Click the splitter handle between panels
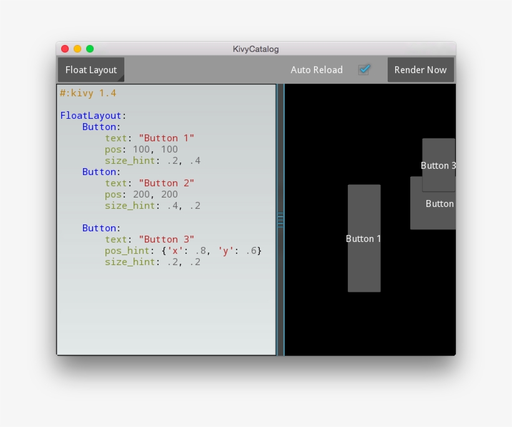Screen dimensions: 512x427 [280, 219]
